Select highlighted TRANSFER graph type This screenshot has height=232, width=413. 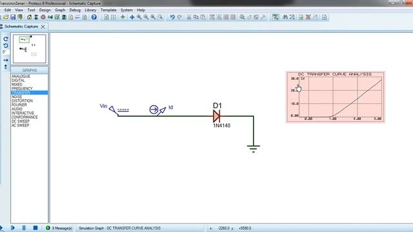(30, 93)
